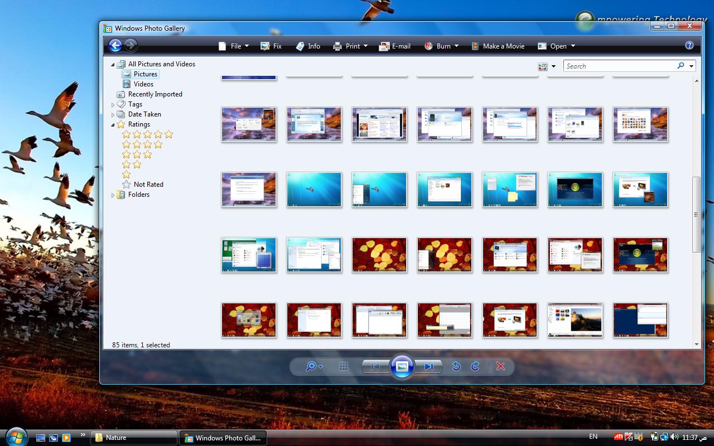Screen dimensions: 714x446
Task: Click Windows Photo Gallery taskbar button
Action: point(223,438)
